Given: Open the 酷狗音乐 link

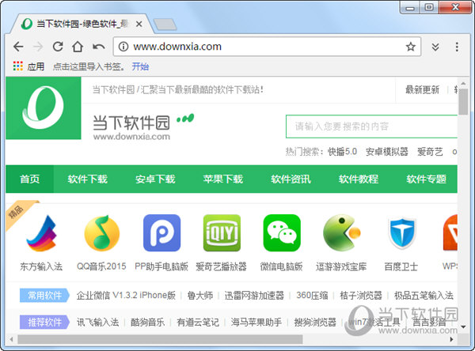Looking at the screenshot, I should pyautogui.click(x=147, y=323).
